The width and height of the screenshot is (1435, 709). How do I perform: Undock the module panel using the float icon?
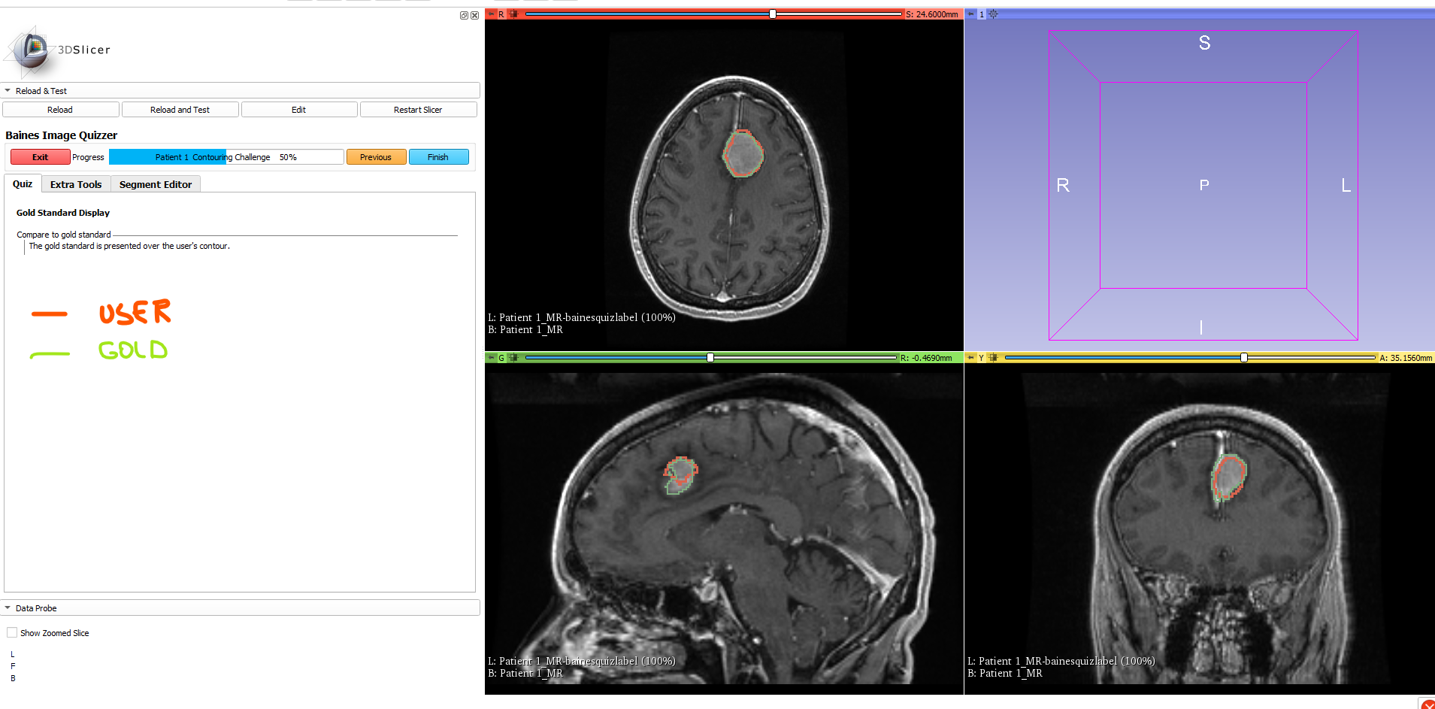(464, 16)
